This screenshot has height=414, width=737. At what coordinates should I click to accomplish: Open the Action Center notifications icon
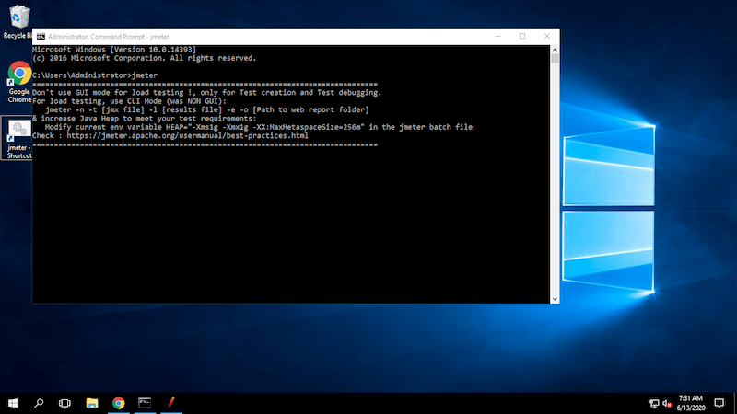719,403
